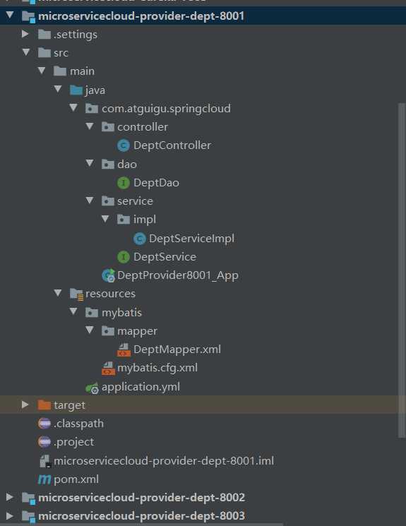Click the DeptProvider8001_App runnable class icon
The width and height of the screenshot is (406, 526).
[108, 275]
